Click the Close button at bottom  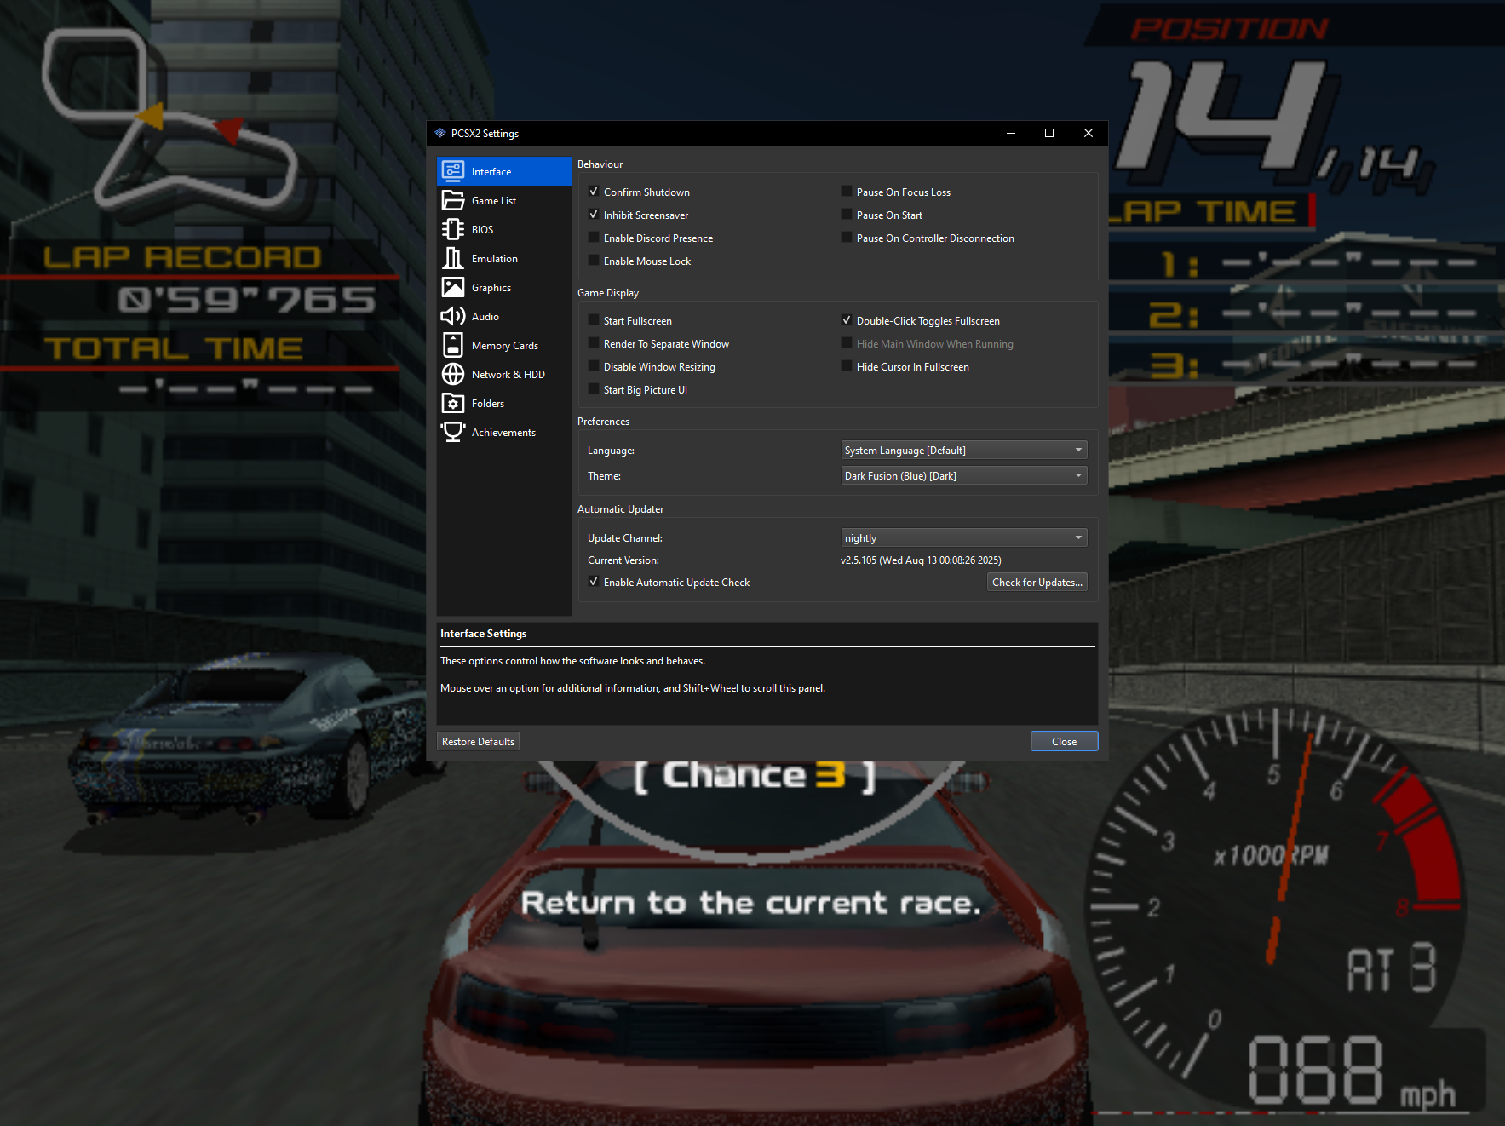pyautogui.click(x=1064, y=741)
